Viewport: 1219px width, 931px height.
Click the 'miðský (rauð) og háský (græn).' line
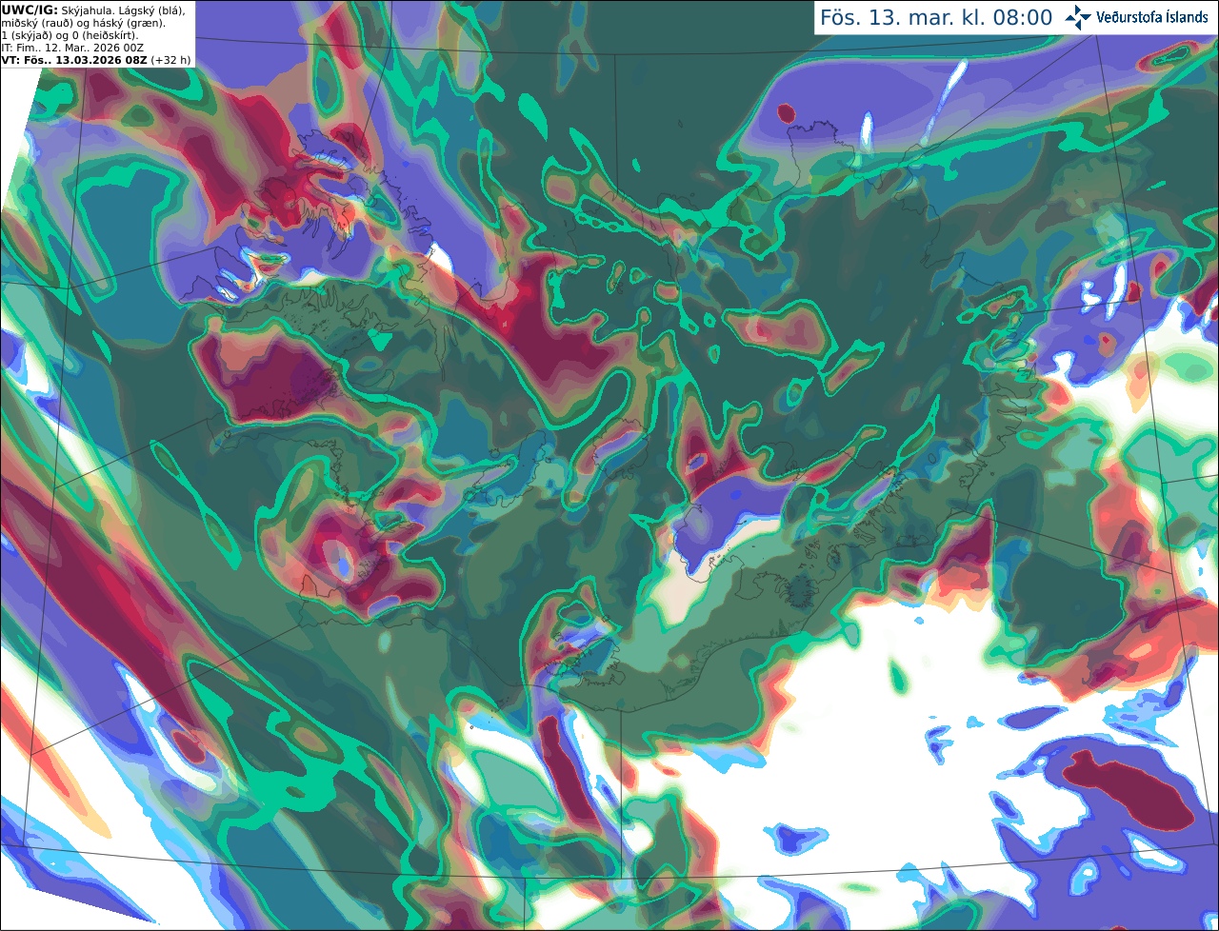(x=83, y=22)
